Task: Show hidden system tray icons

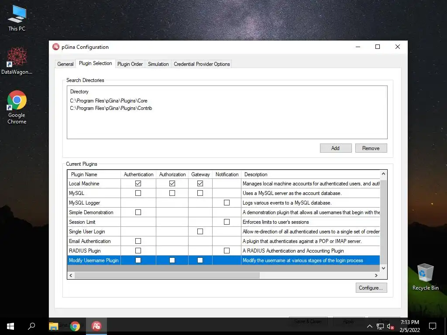Action: [369, 326]
